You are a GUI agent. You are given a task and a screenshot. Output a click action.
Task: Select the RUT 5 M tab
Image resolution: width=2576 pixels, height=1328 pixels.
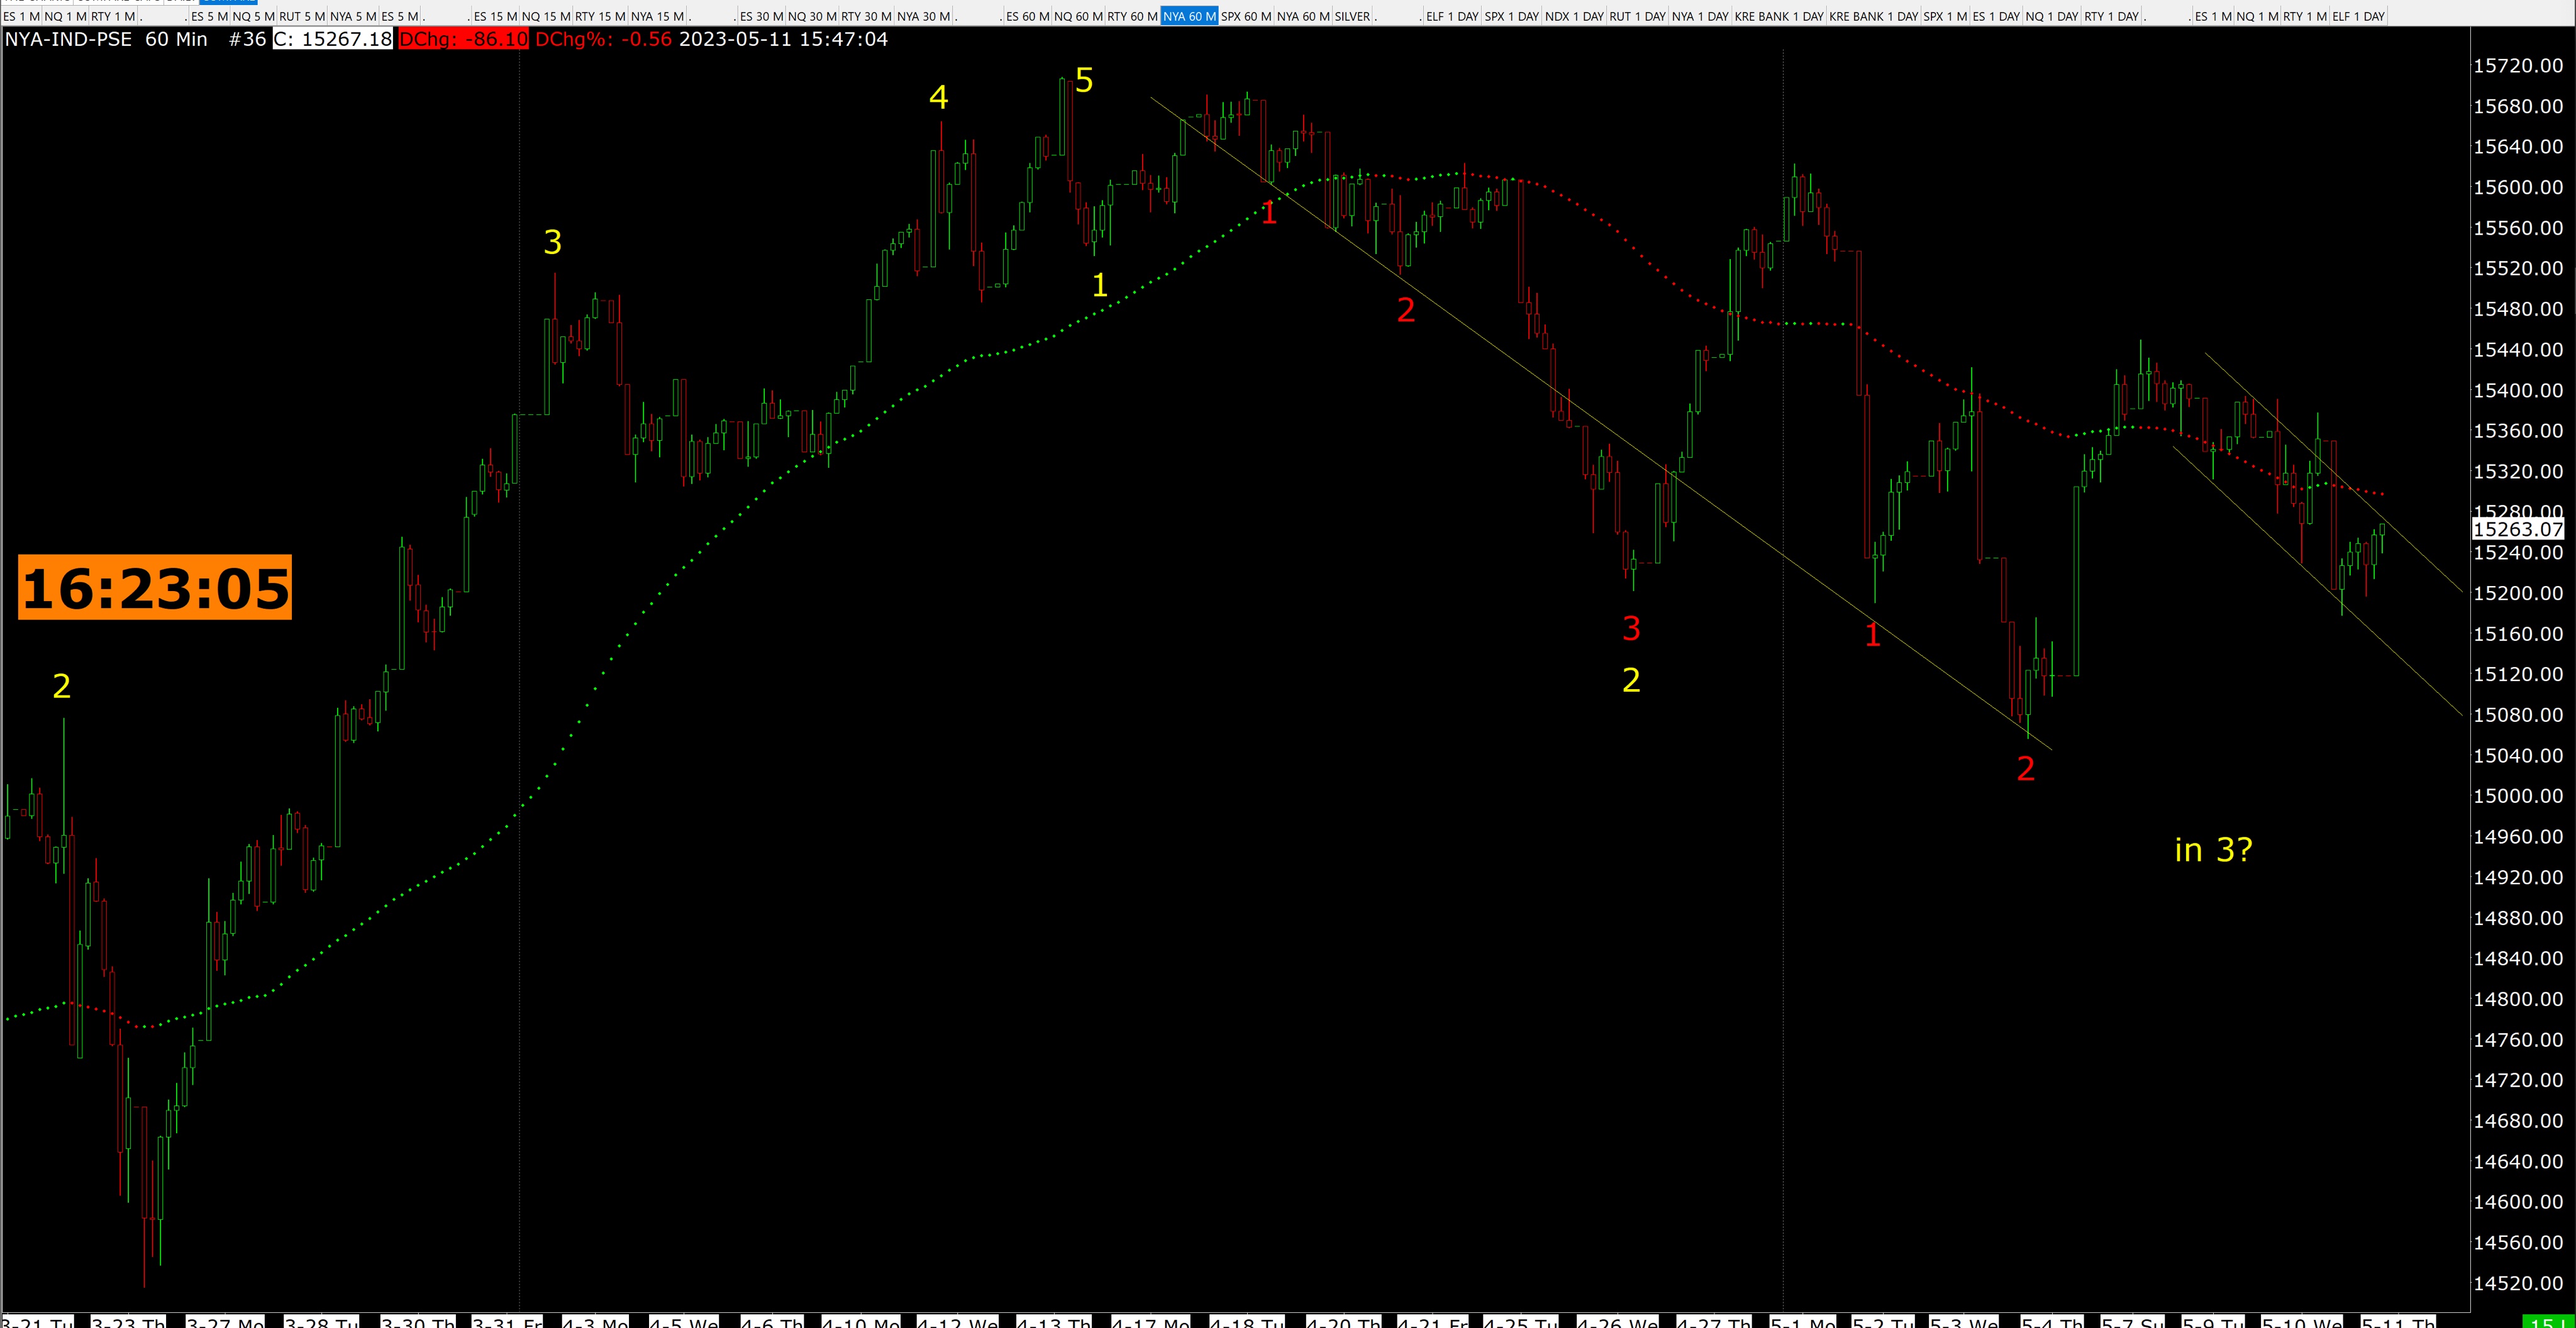301,16
